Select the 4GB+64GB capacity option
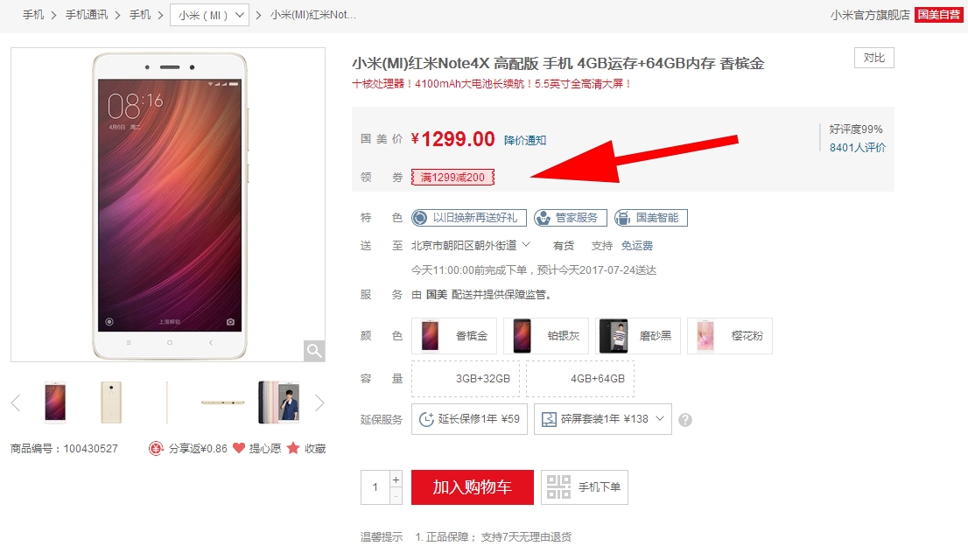 580,378
